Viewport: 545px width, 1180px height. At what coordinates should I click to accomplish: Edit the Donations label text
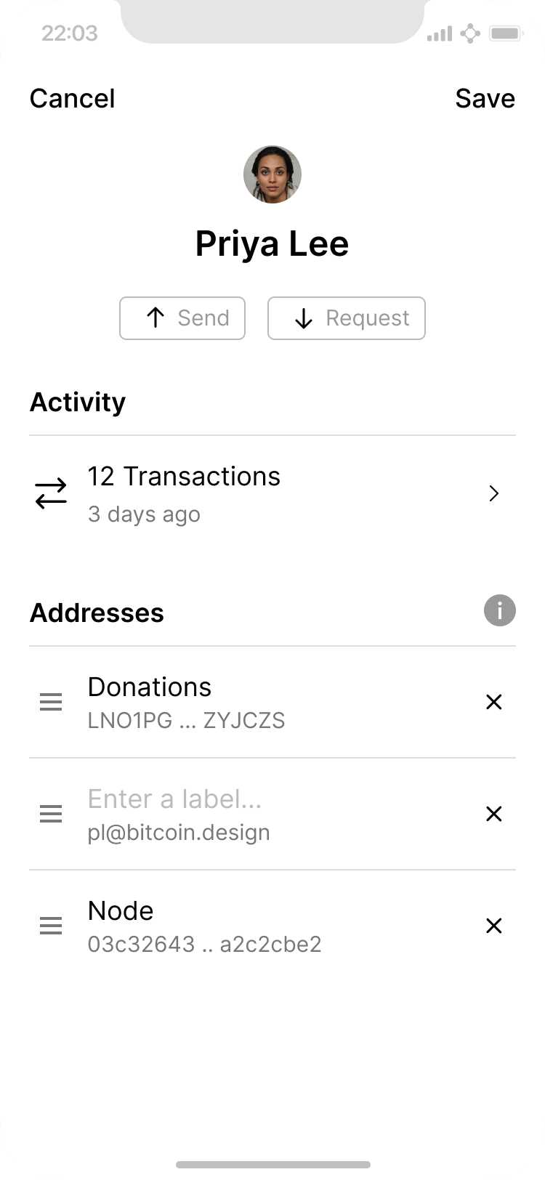(150, 687)
